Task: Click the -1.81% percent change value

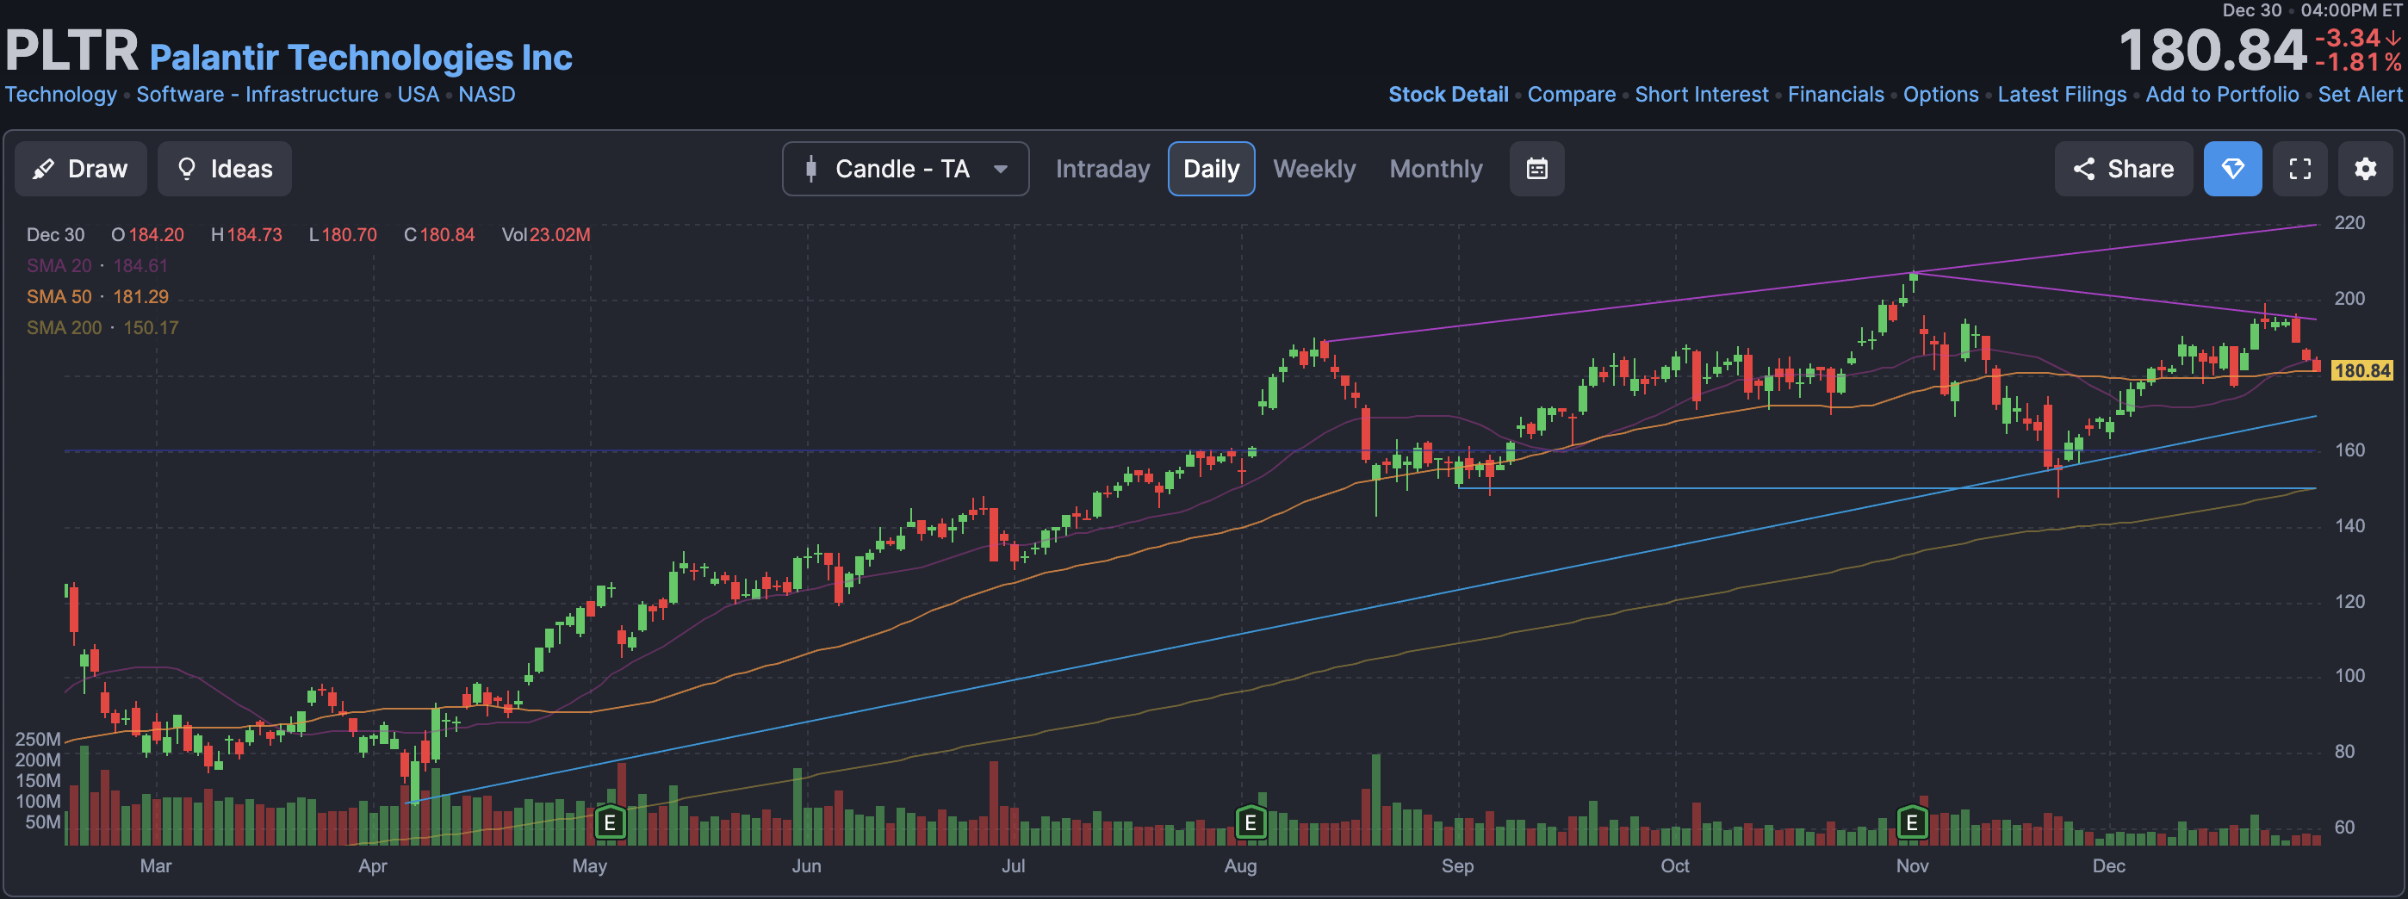Action: [2357, 63]
